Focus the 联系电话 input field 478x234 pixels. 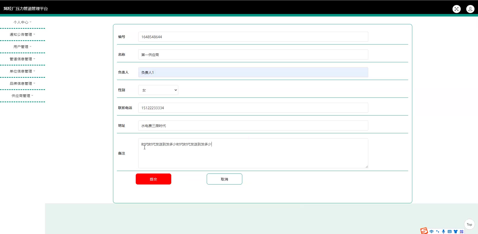pos(253,108)
